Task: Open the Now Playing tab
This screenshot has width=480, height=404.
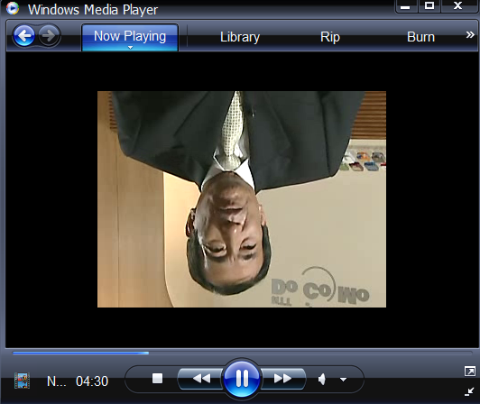Action: point(130,36)
